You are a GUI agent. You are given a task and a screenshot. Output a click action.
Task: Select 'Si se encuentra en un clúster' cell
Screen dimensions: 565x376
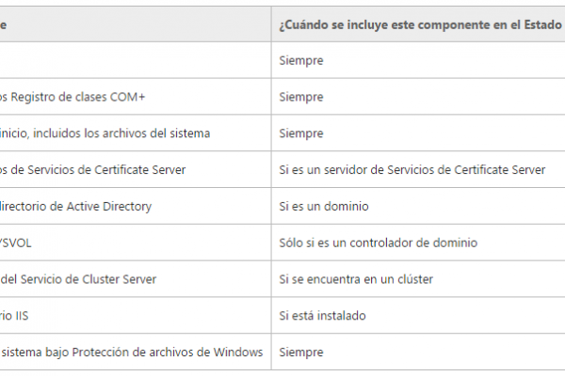(x=356, y=279)
